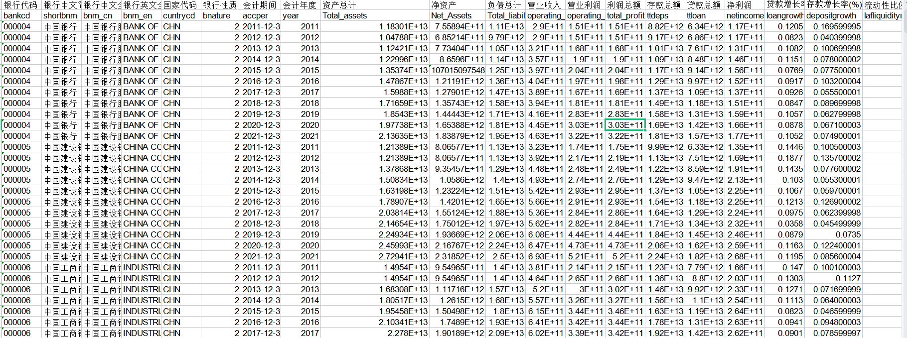Viewport: 907px width, 338px height.
Task: Select deposit growth value 0.078599997
Action: click(834, 333)
